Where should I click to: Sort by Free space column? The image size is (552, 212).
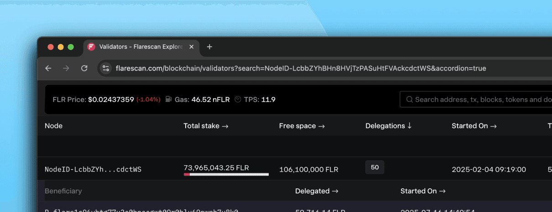(x=302, y=126)
